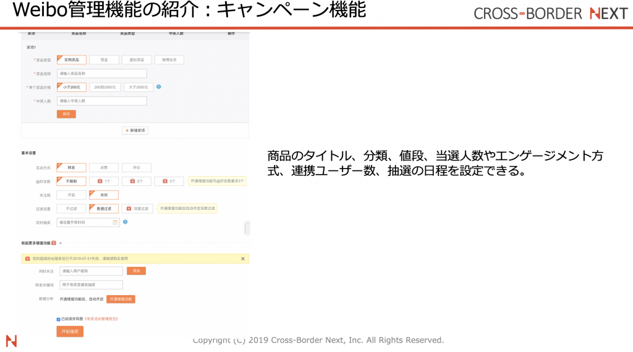Select 现金 prize type option

(x=104, y=60)
